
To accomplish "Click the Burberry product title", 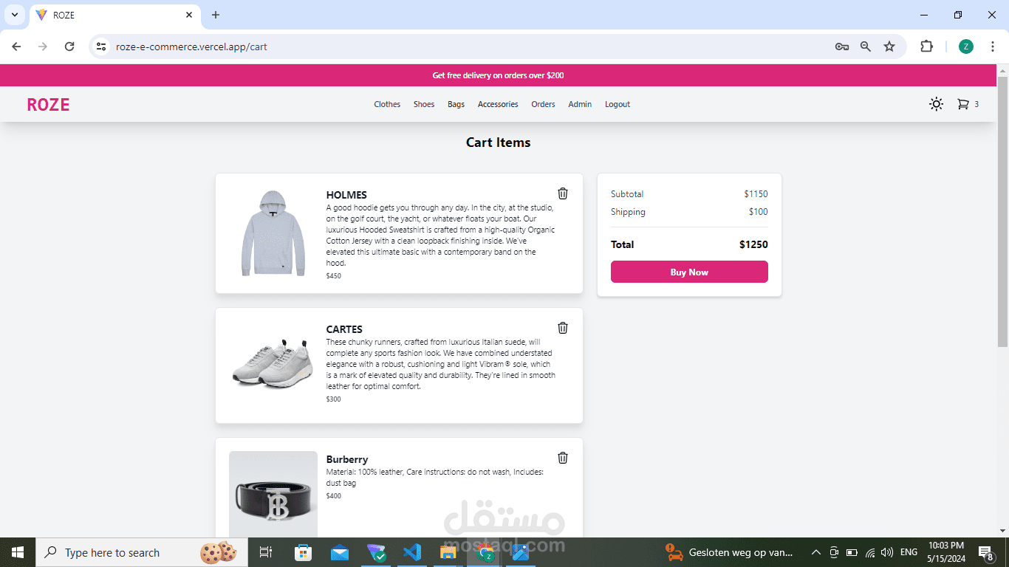I will click(x=347, y=459).
